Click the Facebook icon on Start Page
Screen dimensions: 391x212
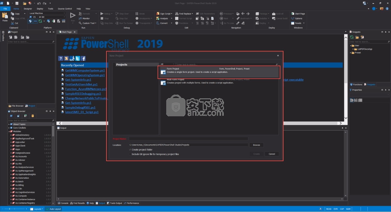click(83, 58)
